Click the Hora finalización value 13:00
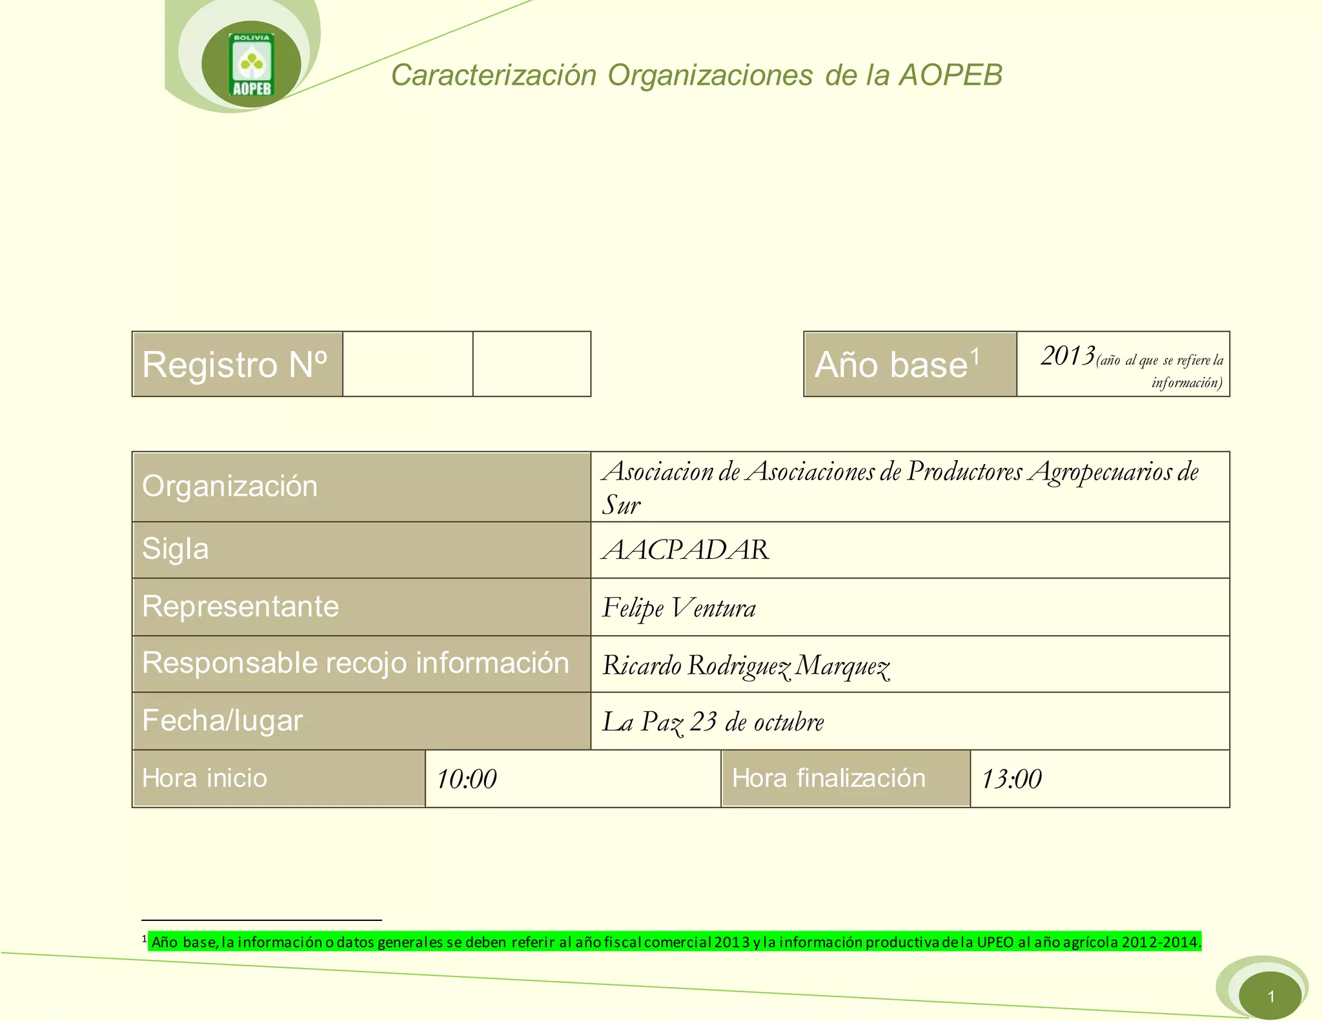 pyautogui.click(x=1011, y=779)
